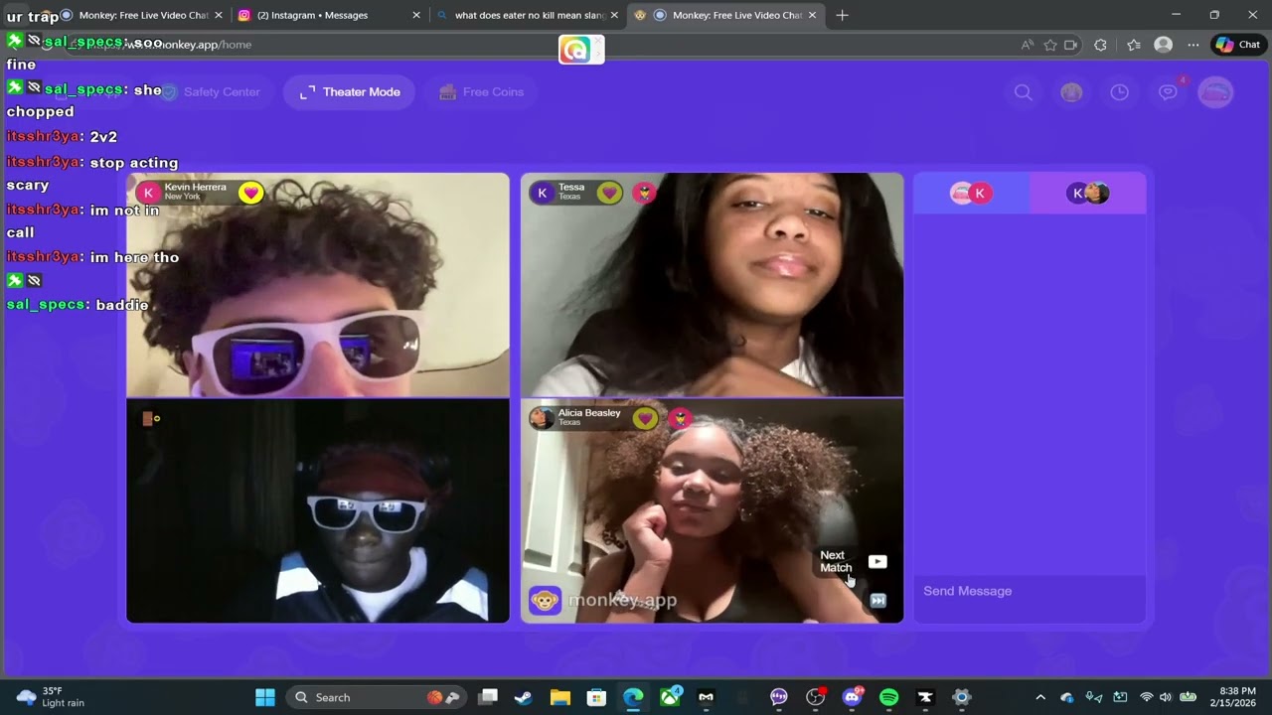The height and width of the screenshot is (715, 1272).
Task: Report Tessa using the police badge icon
Action: [x=644, y=193]
